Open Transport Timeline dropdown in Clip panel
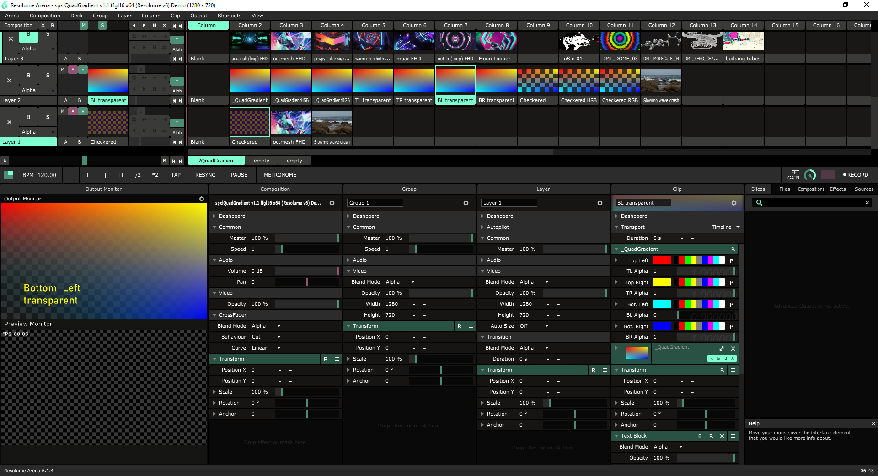878x476 pixels. click(x=726, y=227)
